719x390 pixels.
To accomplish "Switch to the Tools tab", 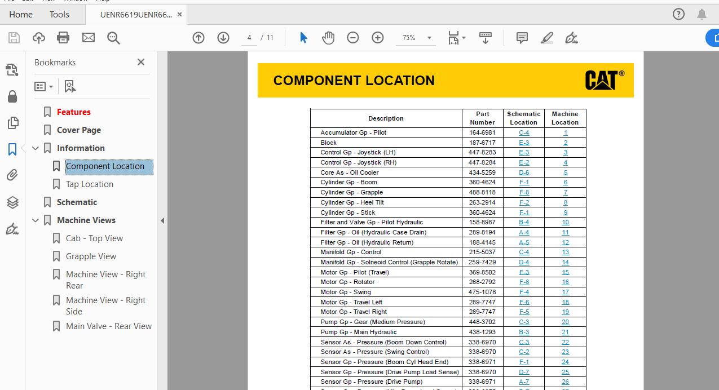I will click(x=59, y=15).
